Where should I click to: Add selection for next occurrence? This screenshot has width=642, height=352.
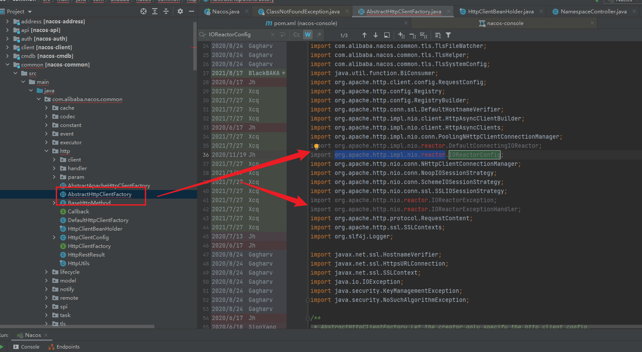click(x=401, y=35)
